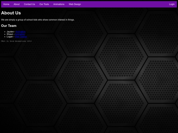The width and height of the screenshot is (178, 133).
Task: Click the name Shaun in the team list
Action: coord(10,34)
